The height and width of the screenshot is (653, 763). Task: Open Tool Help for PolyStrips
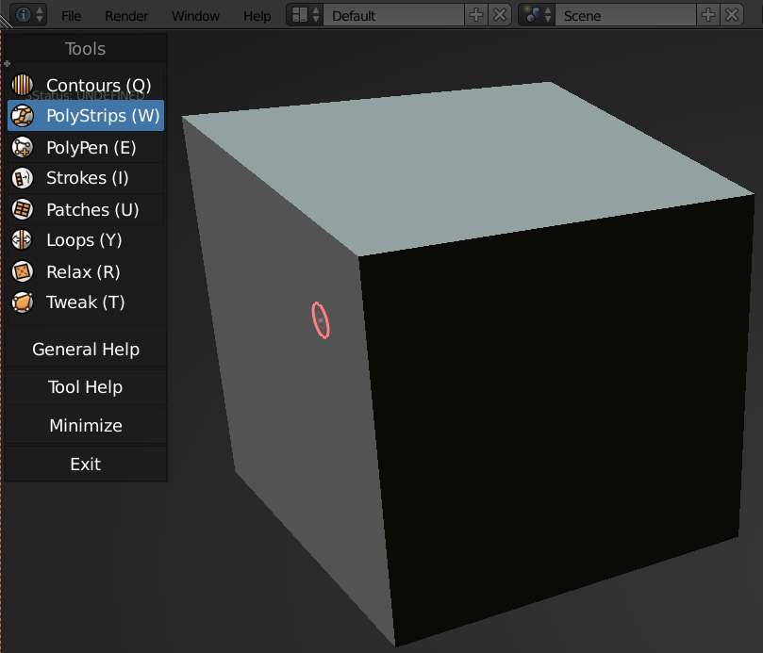pyautogui.click(x=85, y=386)
